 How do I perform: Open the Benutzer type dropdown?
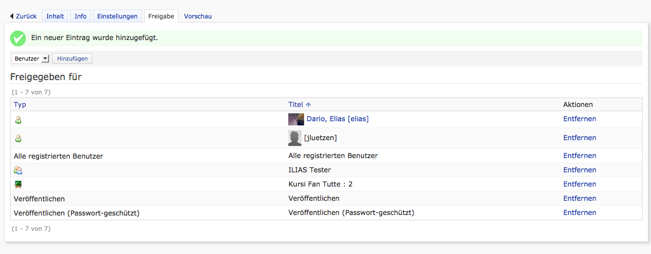(x=30, y=58)
